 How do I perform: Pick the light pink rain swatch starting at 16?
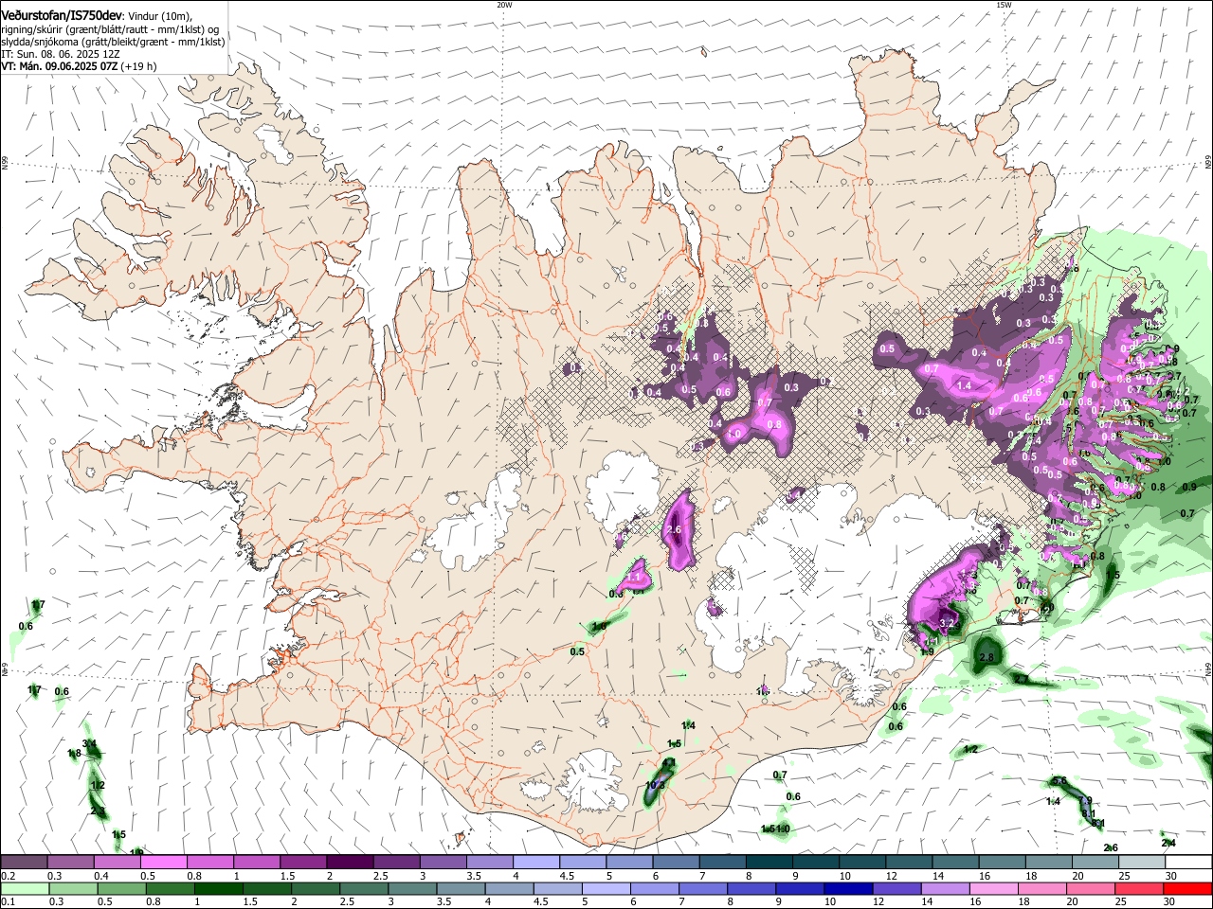[x=994, y=888]
